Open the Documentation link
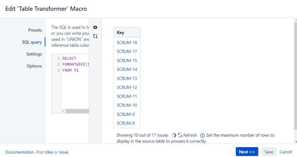 point(20,152)
